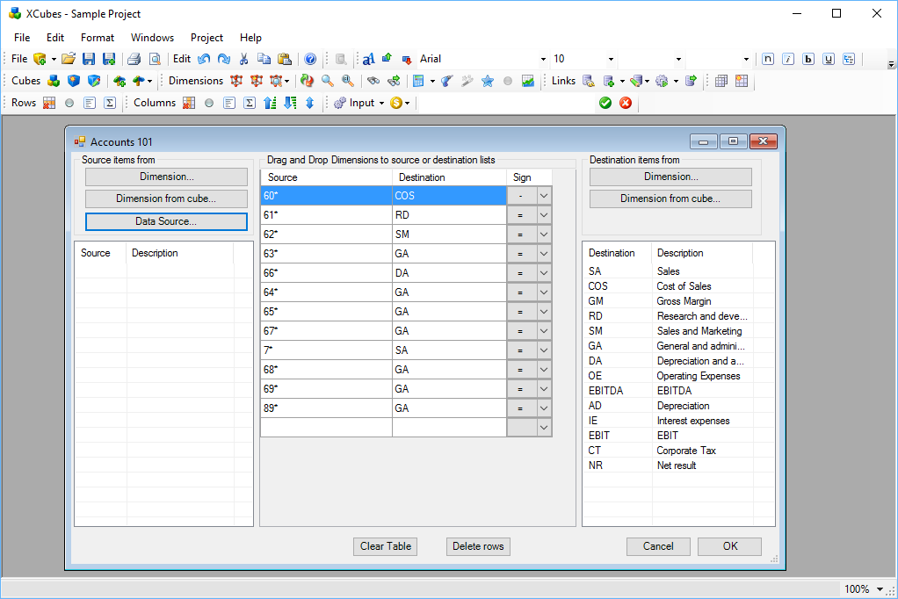The height and width of the screenshot is (599, 898).
Task: Select the EBITDA row in destination list
Action: pyautogui.click(x=605, y=391)
